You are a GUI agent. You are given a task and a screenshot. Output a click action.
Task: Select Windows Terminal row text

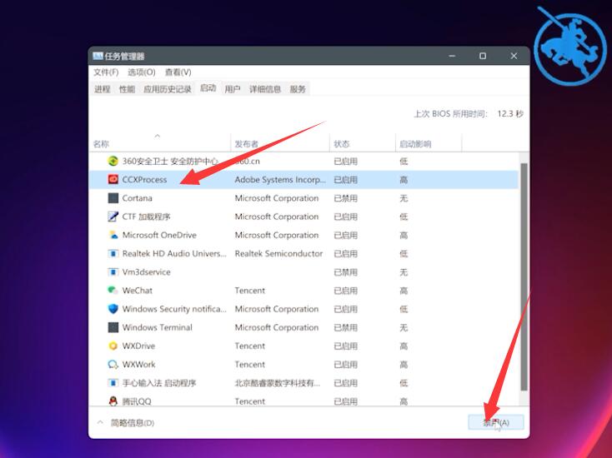point(158,327)
